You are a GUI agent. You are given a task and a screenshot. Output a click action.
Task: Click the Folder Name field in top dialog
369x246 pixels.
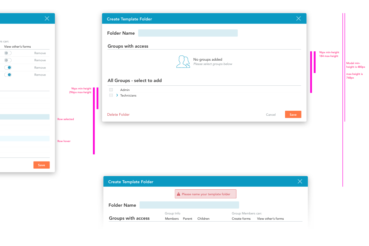tap(188, 33)
